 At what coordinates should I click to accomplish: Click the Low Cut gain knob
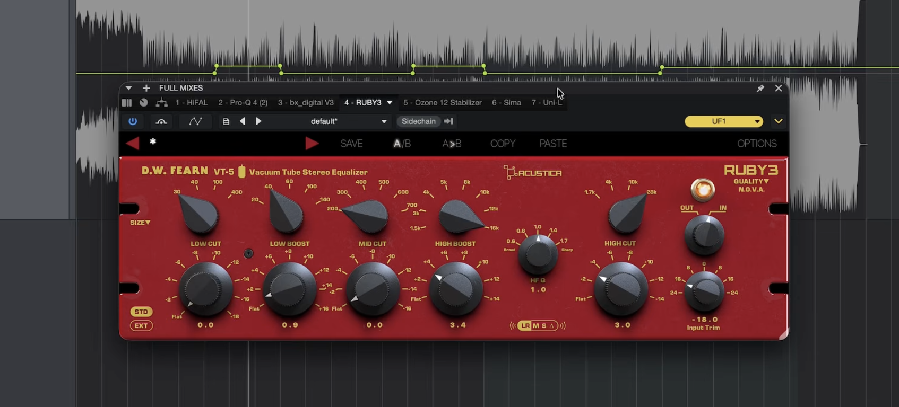tap(206, 289)
